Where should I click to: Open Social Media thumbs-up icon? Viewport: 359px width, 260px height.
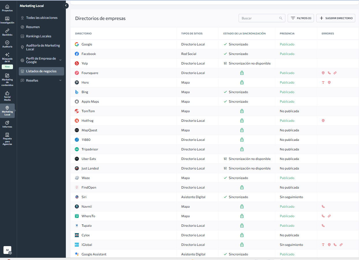click(7, 93)
